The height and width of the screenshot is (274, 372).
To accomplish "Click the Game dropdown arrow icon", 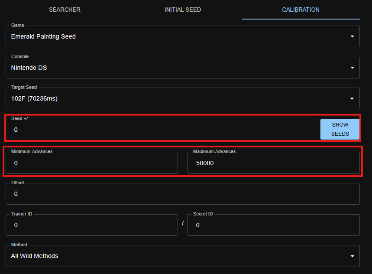I will pyautogui.click(x=352, y=37).
